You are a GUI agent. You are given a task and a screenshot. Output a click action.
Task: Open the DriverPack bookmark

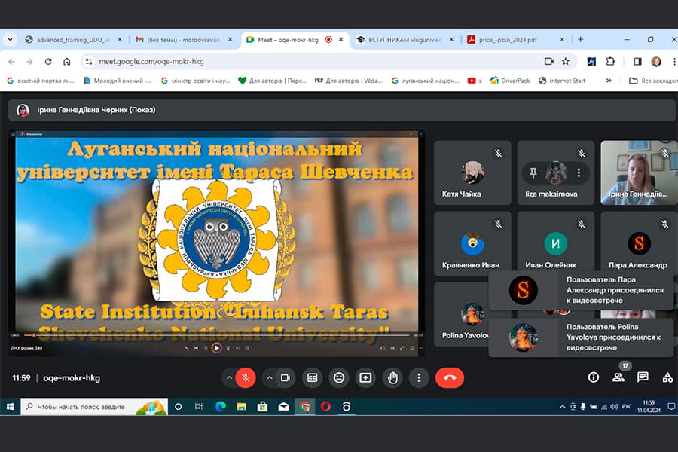point(510,81)
